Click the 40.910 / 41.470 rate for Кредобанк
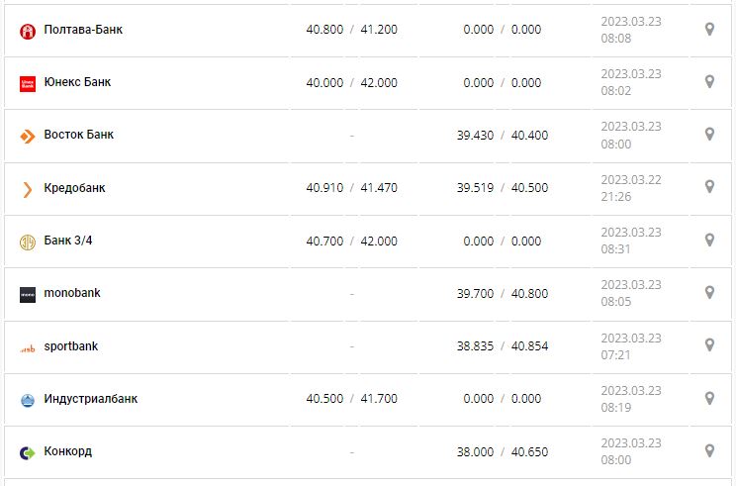This screenshot has height=486, width=736. tap(351, 187)
